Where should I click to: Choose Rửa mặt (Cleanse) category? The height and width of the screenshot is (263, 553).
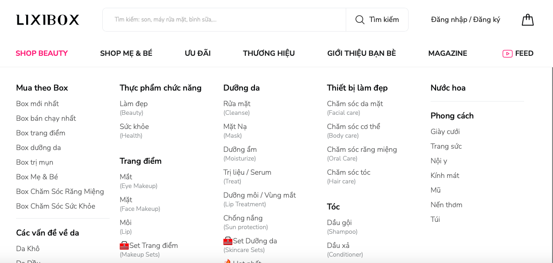pyautogui.click(x=237, y=104)
